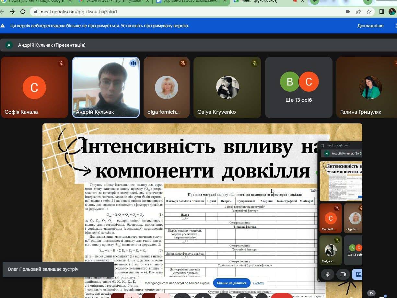Screen dimensions: 397x298
Task: Select Андрій Кульчак video tile
Action: [x=106, y=87]
